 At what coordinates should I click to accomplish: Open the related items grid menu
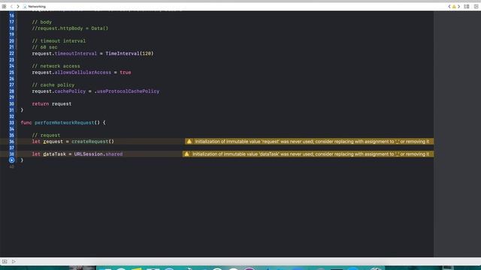click(4, 7)
